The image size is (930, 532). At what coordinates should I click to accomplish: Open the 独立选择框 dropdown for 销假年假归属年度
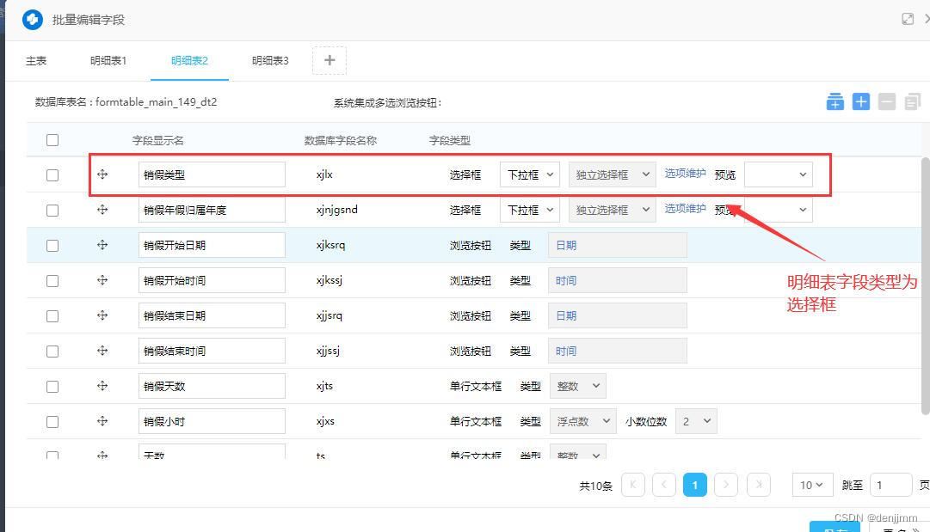click(x=611, y=209)
